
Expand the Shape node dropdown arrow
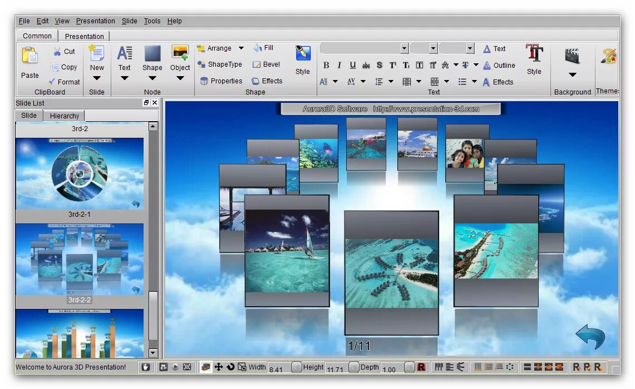coord(152,78)
